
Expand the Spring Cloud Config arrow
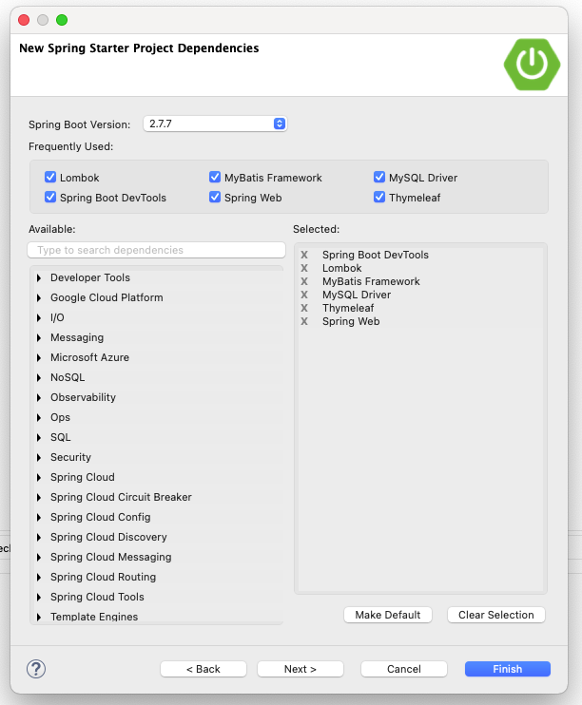point(39,517)
